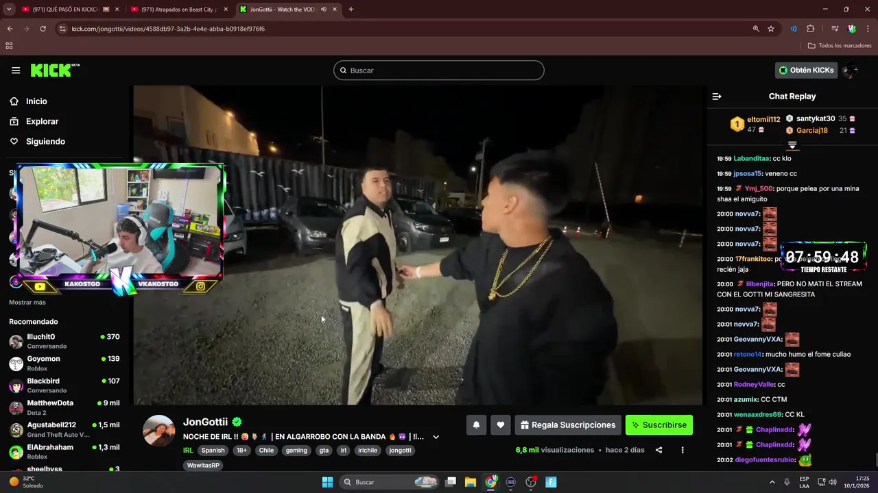Reload the current page

pyautogui.click(x=43, y=29)
